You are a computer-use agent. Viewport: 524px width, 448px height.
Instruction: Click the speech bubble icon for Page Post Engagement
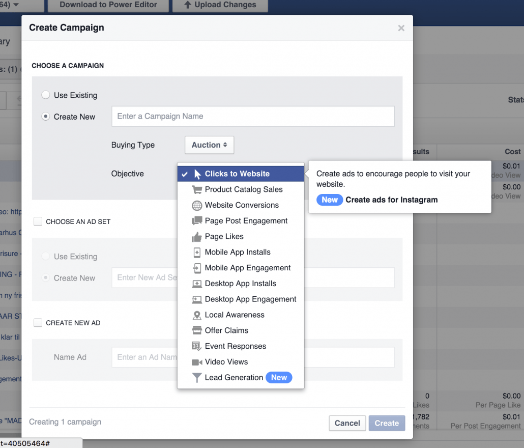197,220
